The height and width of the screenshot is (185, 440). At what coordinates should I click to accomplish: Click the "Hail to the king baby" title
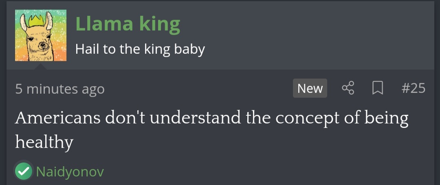pyautogui.click(x=140, y=49)
